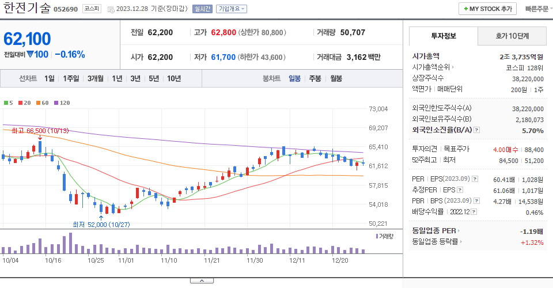Click the 코스피 market badge
Image resolution: width=553 pixels, height=288 pixels.
(92, 9)
